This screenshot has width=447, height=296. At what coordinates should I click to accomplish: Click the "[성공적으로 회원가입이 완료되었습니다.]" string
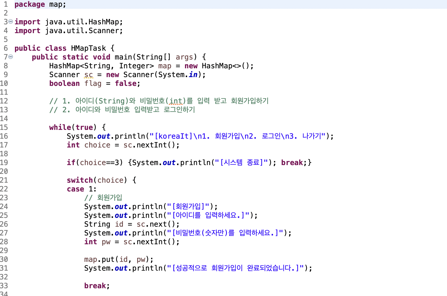(x=235, y=268)
